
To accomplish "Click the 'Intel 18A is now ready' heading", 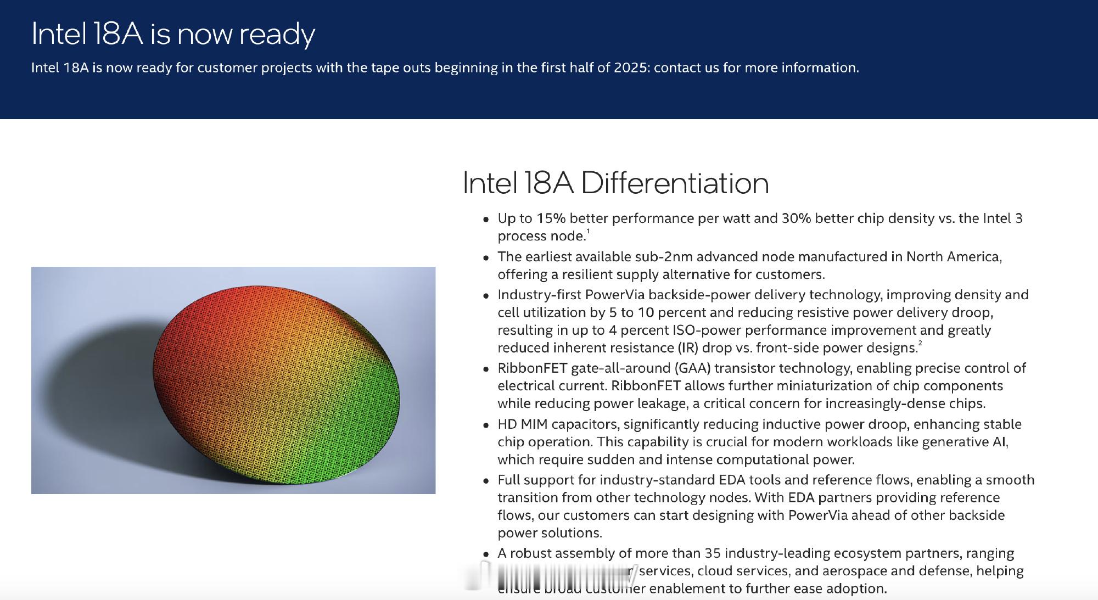I will [173, 34].
